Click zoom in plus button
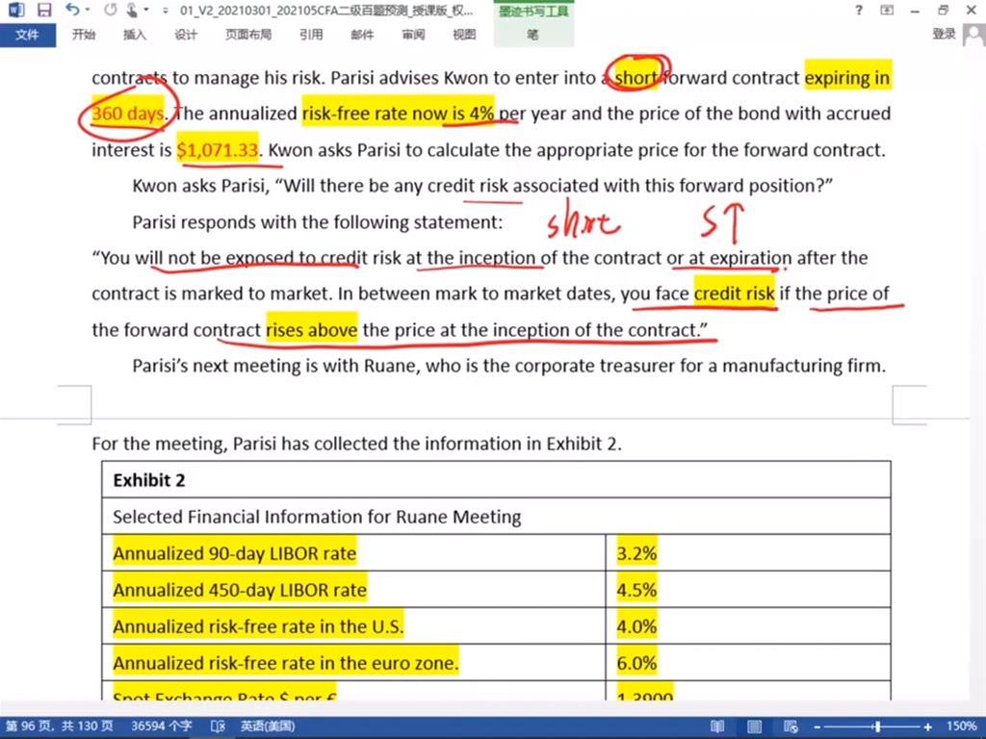 [927, 727]
